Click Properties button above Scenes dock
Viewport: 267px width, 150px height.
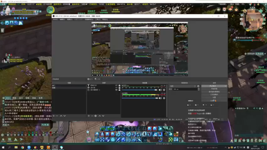pos(90,79)
